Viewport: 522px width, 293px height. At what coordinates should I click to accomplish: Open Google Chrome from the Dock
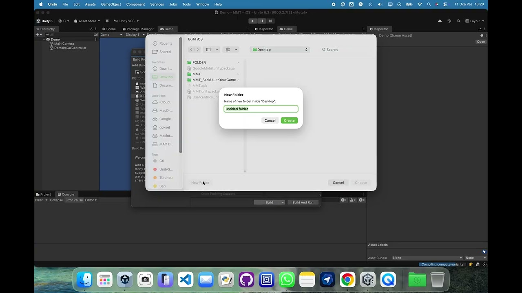click(x=347, y=280)
